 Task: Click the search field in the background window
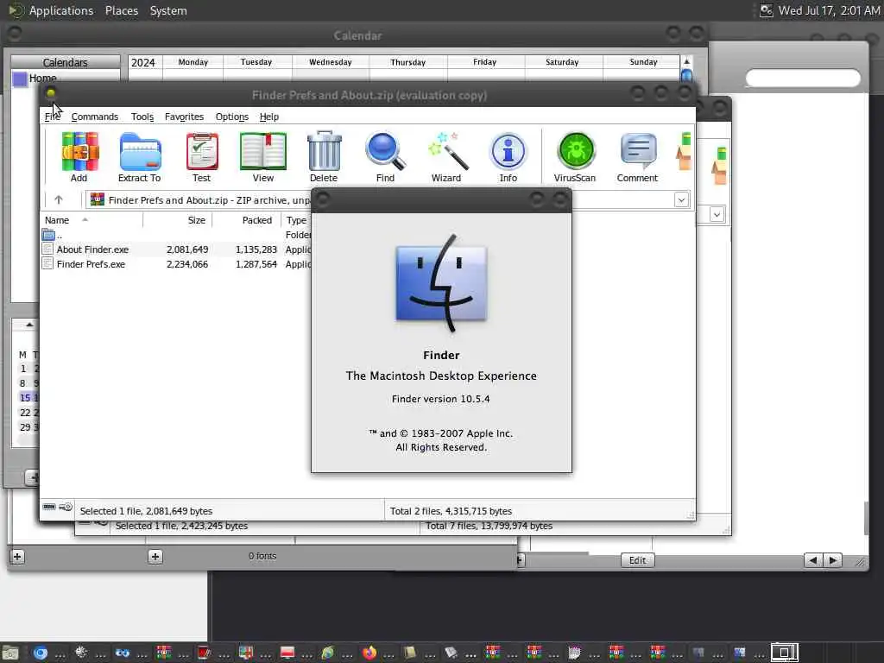point(803,78)
